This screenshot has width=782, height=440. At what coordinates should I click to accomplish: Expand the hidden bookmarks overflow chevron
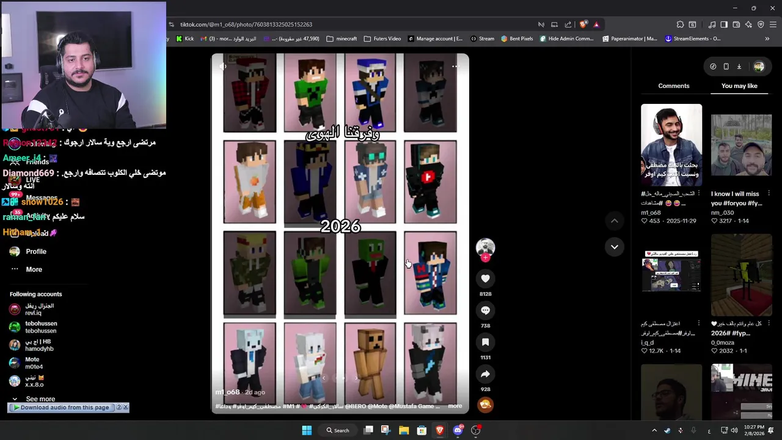(767, 38)
